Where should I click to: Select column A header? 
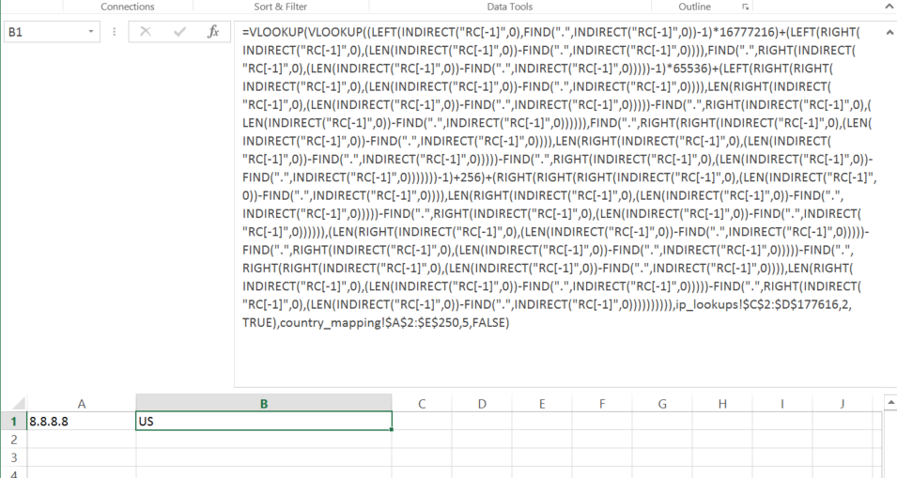[x=81, y=404]
